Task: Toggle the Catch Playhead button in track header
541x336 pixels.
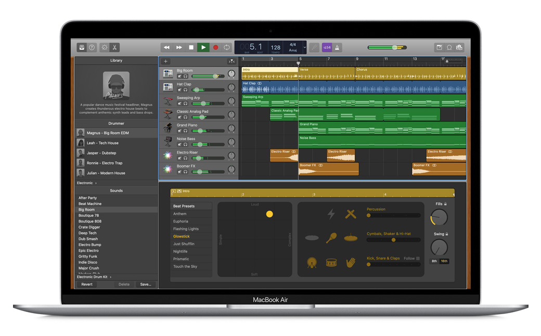Action: [231, 61]
